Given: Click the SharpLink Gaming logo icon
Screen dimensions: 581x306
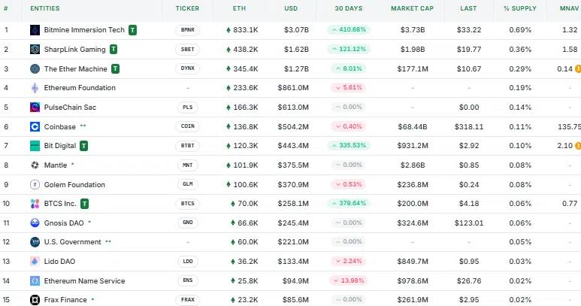Looking at the screenshot, I should 35,50.
